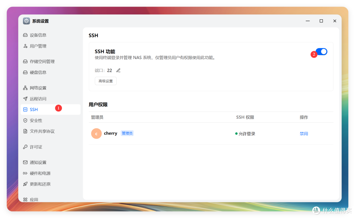Click the 操作 column header
Screen dimensions: 355x218
pyautogui.click(x=304, y=117)
